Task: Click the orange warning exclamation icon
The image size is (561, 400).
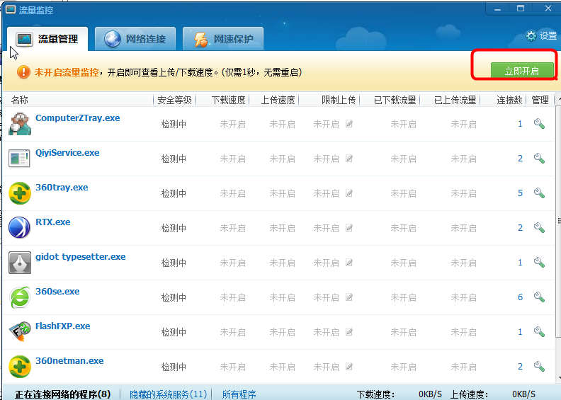Action: pos(23,72)
